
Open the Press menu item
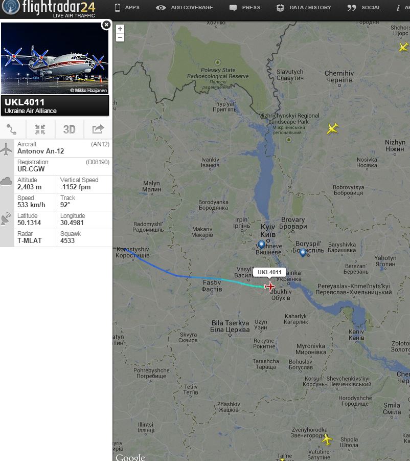pos(245,8)
